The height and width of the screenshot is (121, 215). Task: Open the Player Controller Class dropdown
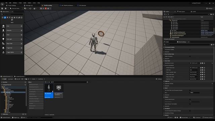tap(194, 72)
